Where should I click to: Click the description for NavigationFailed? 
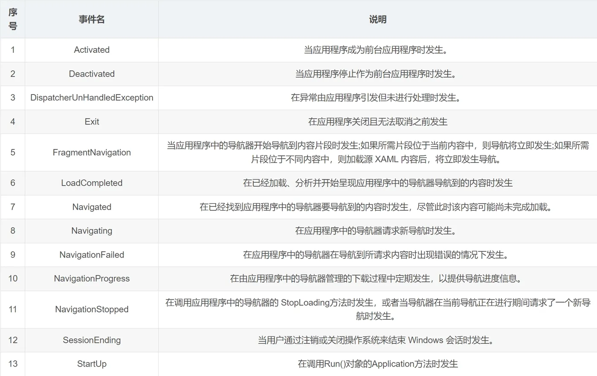click(377, 255)
